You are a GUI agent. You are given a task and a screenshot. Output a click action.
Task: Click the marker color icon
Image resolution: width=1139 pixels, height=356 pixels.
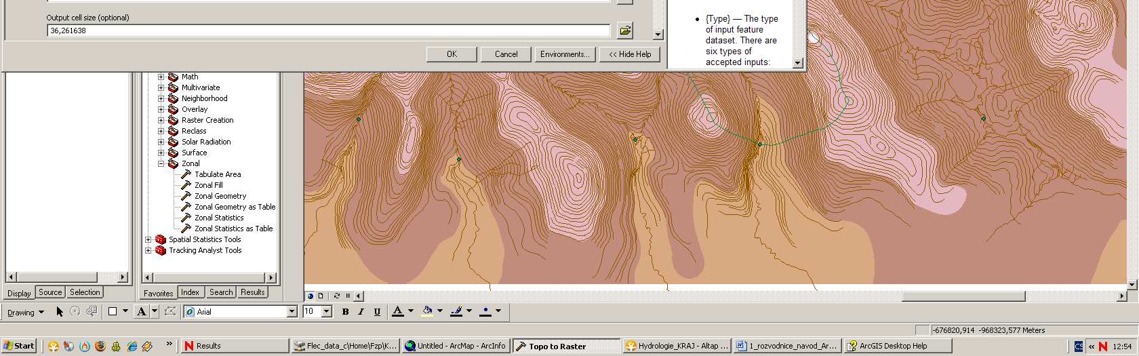click(x=485, y=311)
